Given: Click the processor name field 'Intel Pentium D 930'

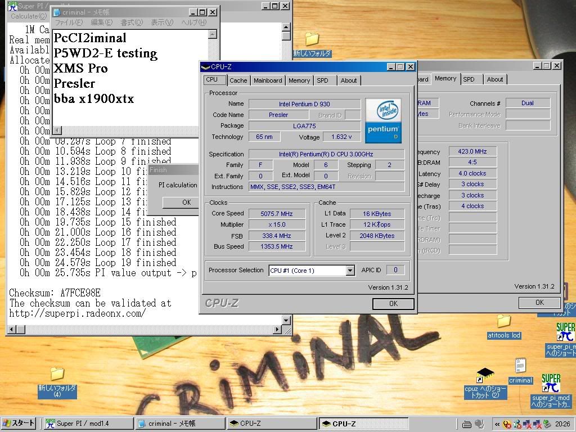Looking at the screenshot, I should pos(304,104).
